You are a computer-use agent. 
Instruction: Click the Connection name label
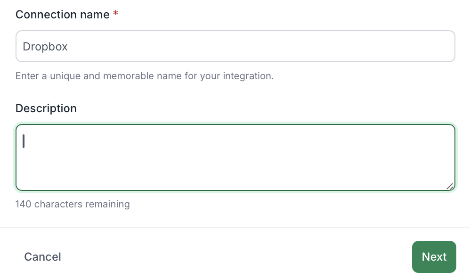pos(62,15)
